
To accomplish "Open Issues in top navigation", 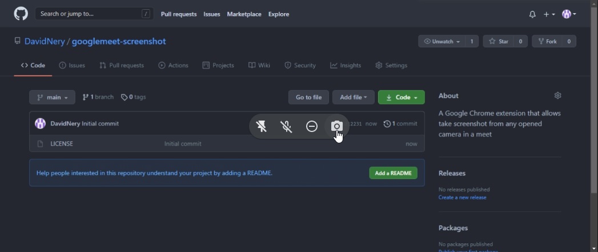I will coord(212,14).
